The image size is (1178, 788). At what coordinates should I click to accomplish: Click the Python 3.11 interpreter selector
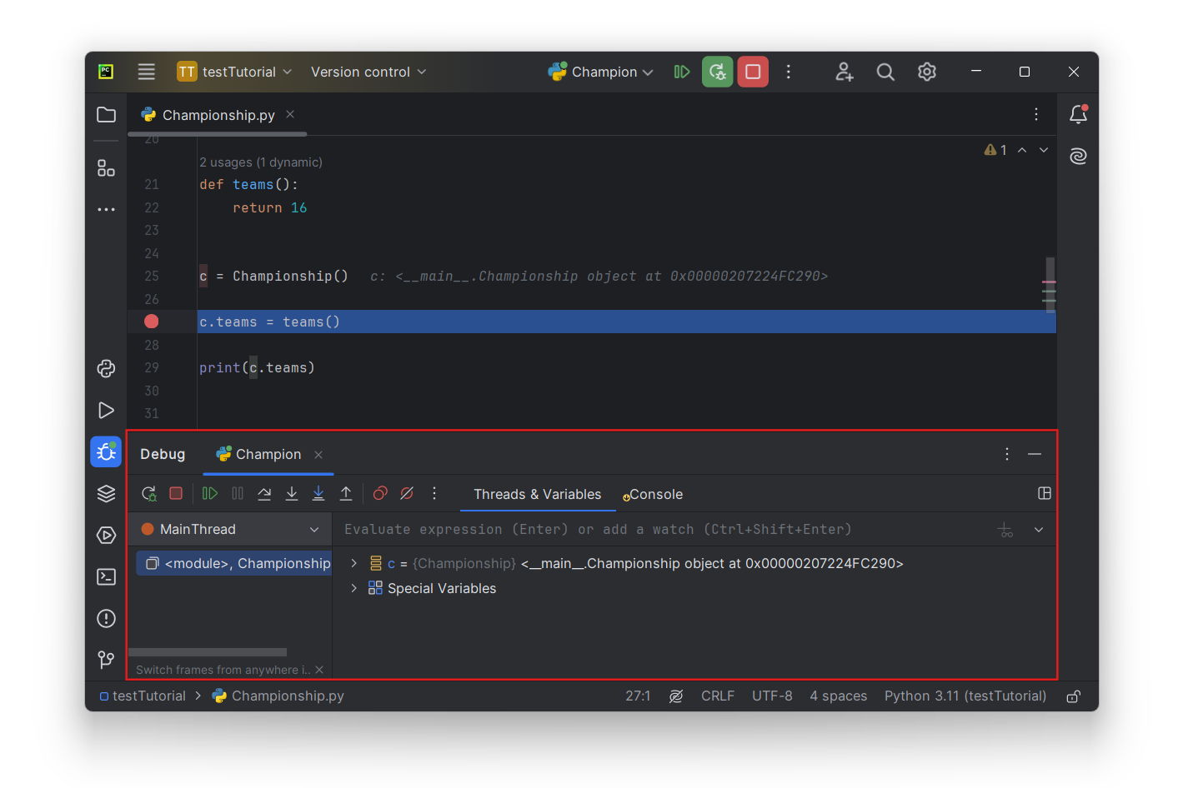coord(965,696)
